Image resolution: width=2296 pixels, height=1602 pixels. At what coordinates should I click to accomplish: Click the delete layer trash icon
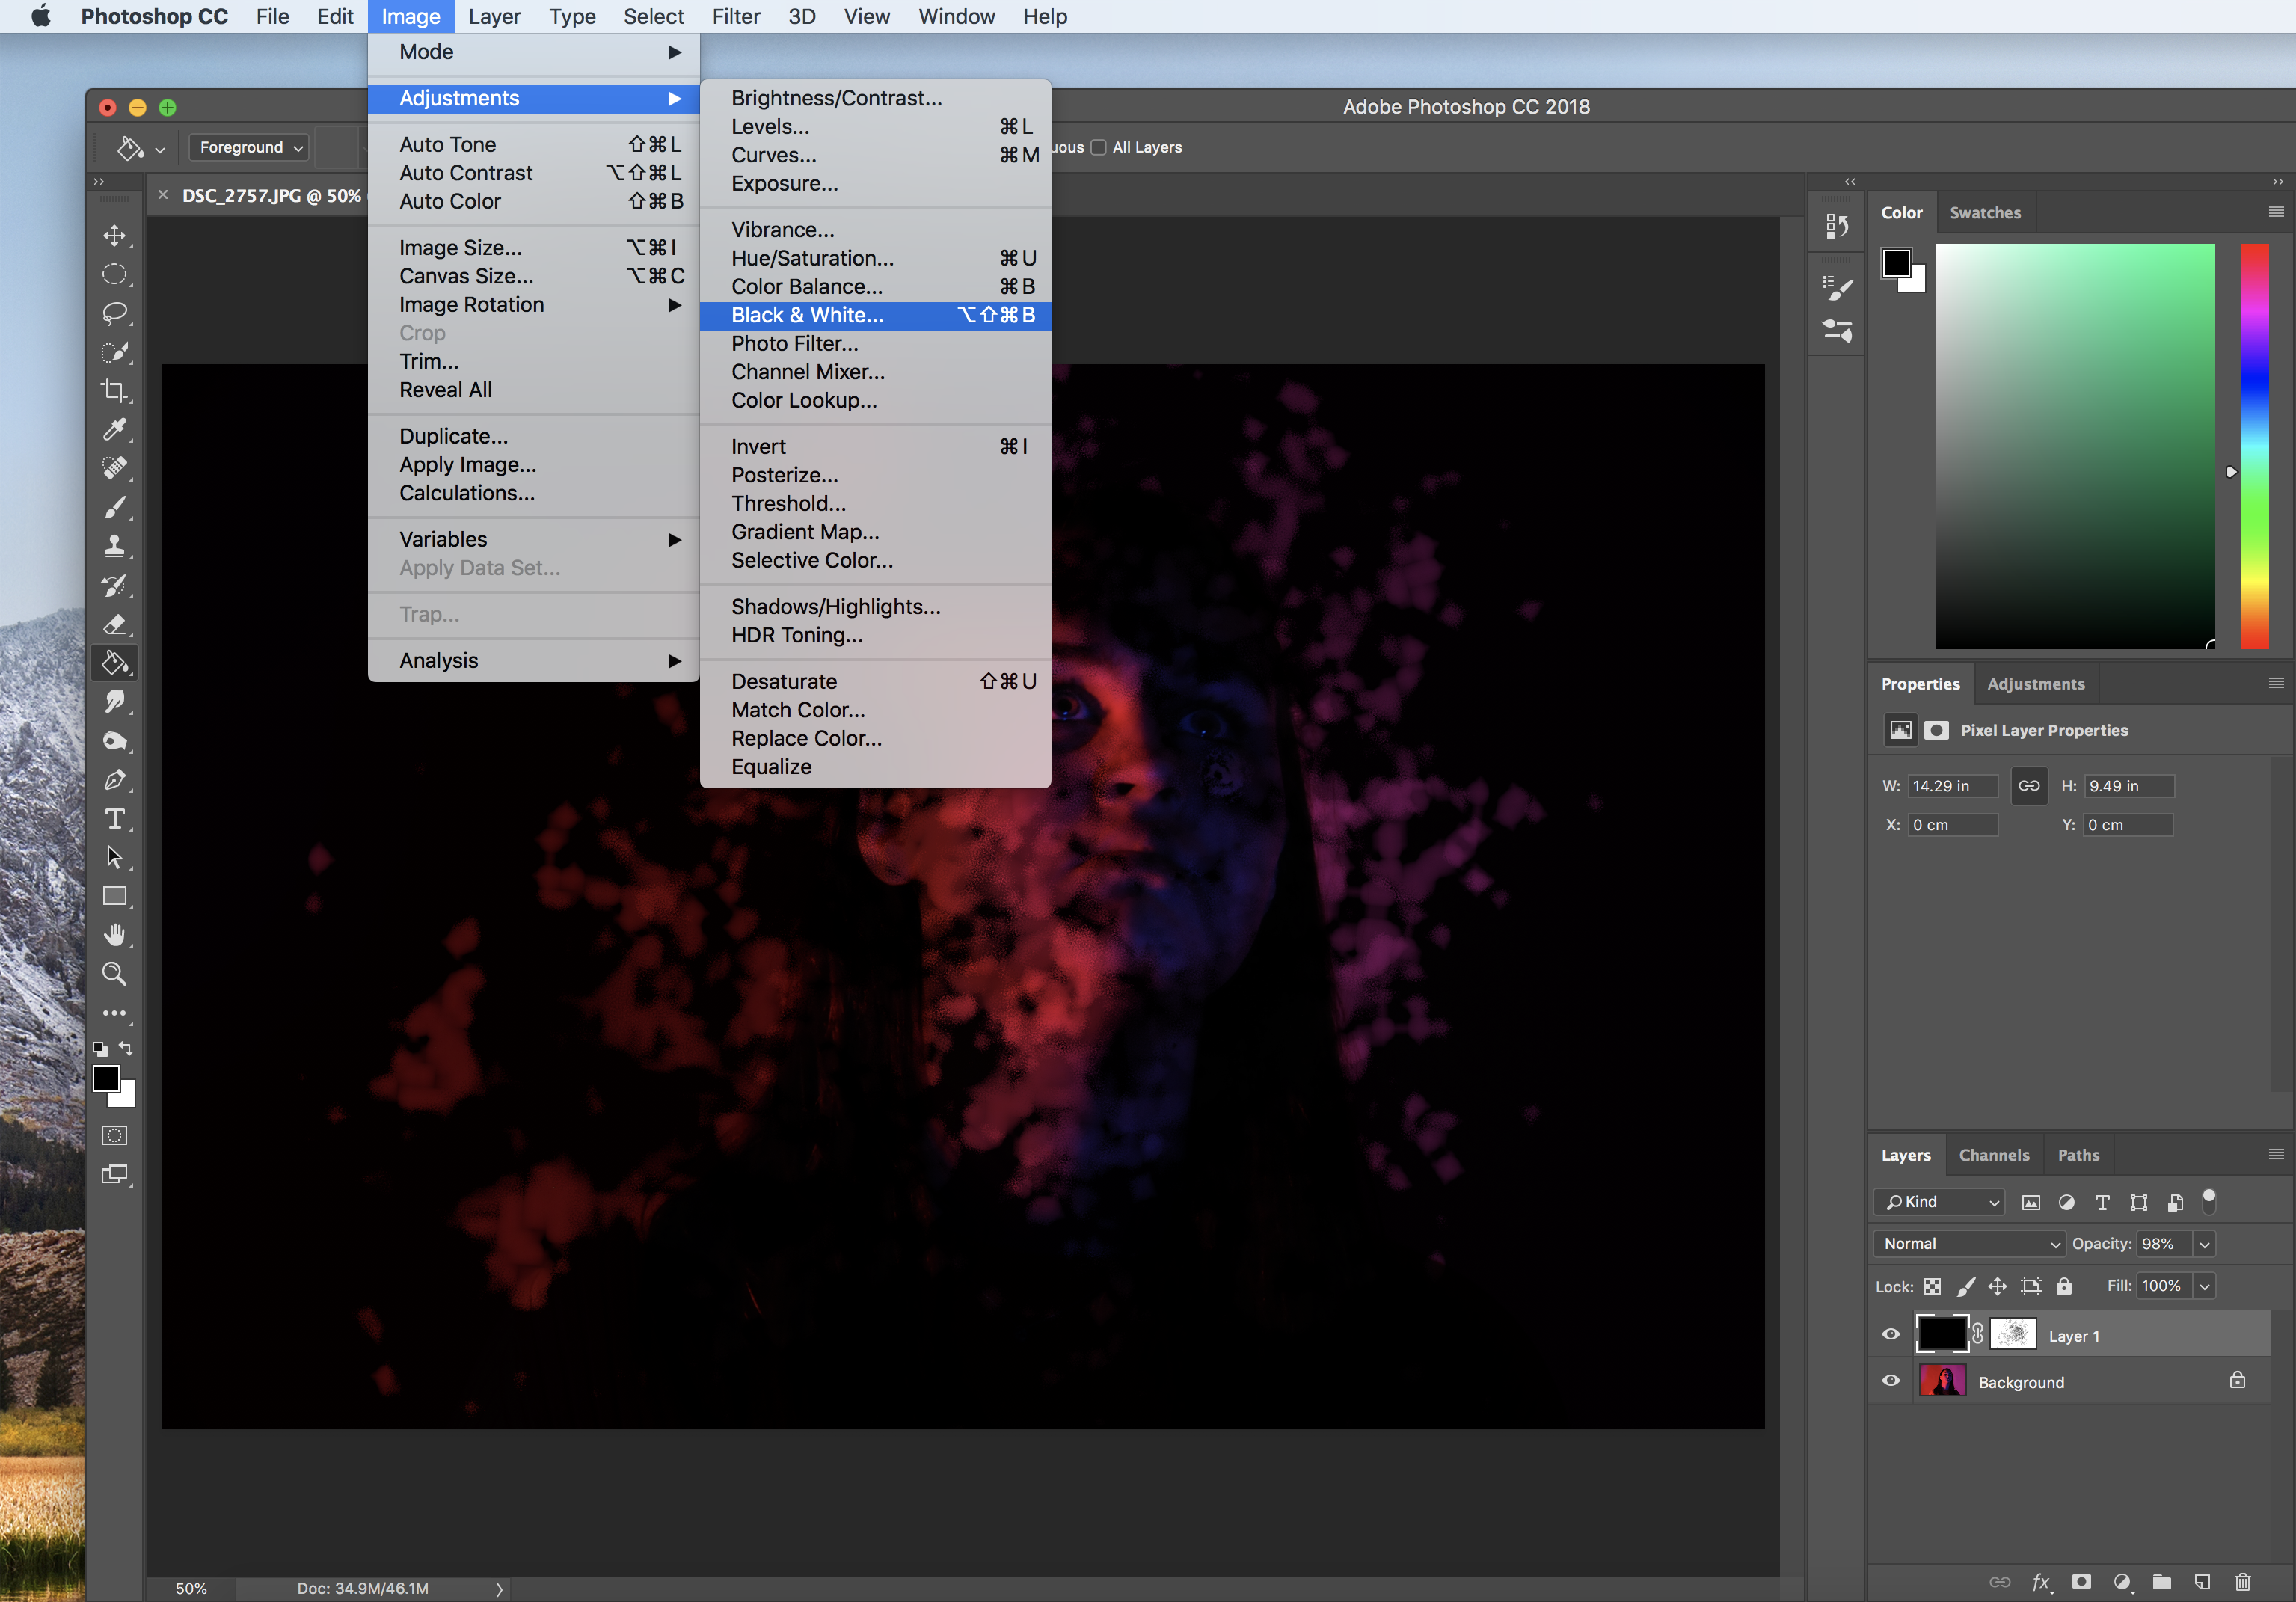coord(2242,1582)
